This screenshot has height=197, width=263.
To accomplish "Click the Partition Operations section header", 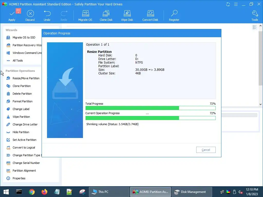I will point(20,71).
